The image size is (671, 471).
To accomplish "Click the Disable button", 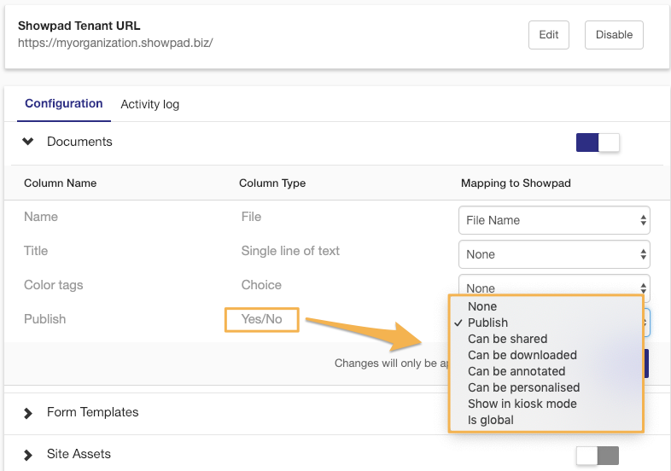I will [614, 35].
